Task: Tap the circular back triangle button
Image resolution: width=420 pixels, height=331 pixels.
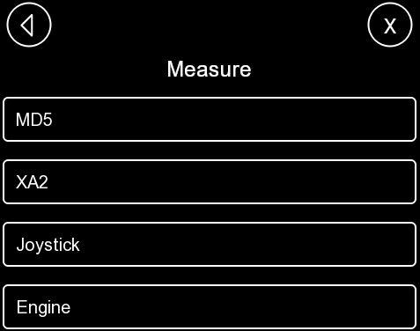Action: click(29, 25)
